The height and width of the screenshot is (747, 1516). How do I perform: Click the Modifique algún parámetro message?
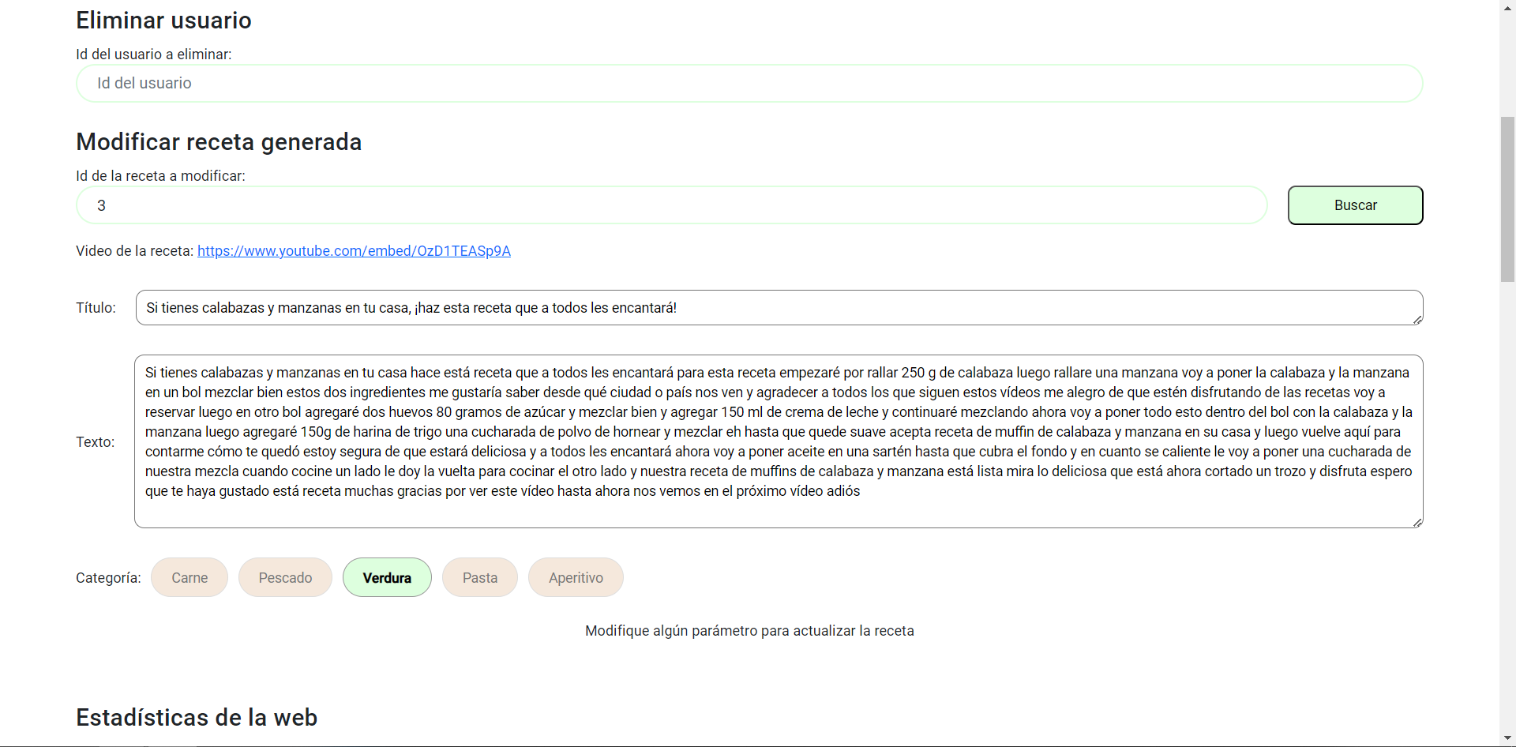click(x=749, y=631)
